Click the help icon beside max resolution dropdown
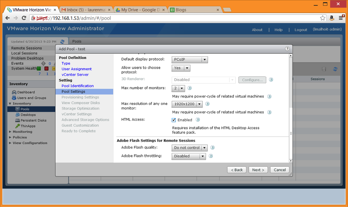Screen dimensions: 348x207 click(207, 104)
